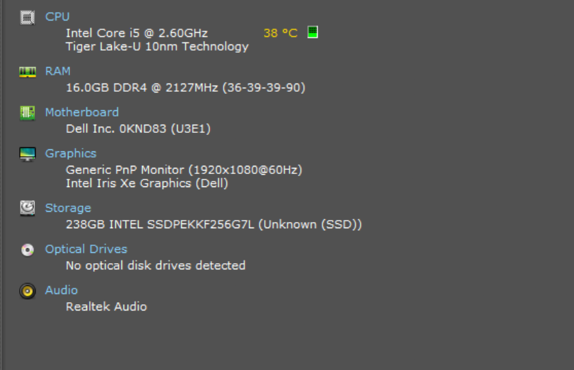Image resolution: width=574 pixels, height=370 pixels.
Task: Click the Audio speaker icon
Action: point(27,291)
